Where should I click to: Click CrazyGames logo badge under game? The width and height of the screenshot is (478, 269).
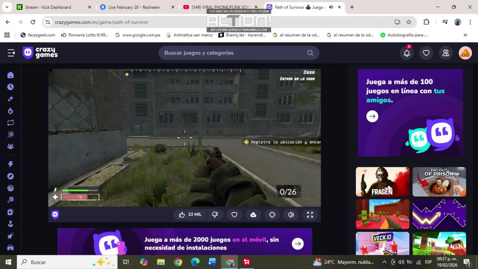55,214
